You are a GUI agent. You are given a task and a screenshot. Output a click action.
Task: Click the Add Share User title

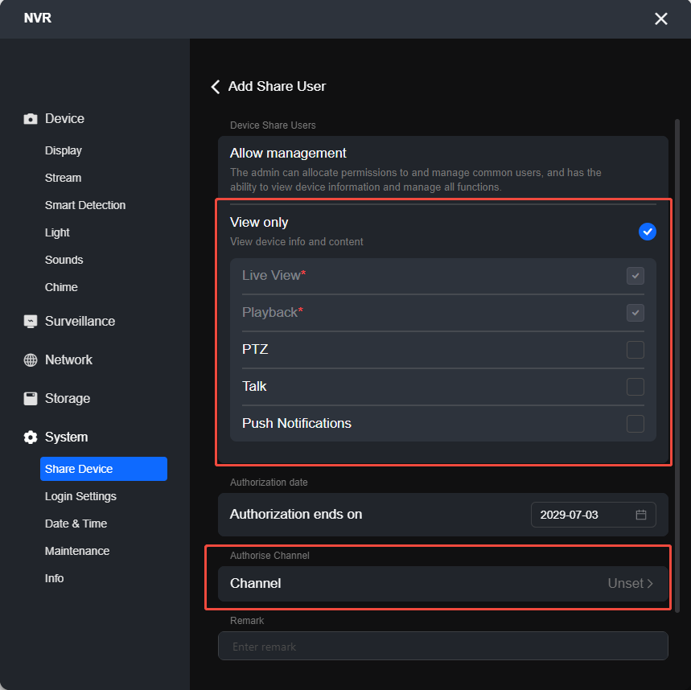click(x=277, y=86)
